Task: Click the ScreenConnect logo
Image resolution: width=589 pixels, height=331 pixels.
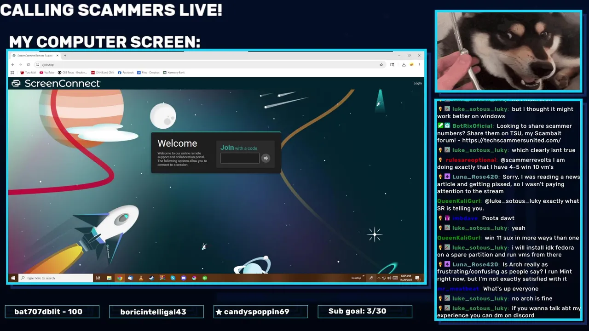Action: (x=56, y=83)
